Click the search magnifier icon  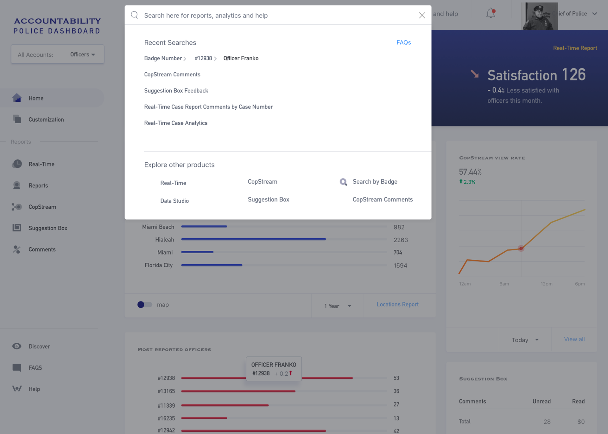(x=134, y=15)
